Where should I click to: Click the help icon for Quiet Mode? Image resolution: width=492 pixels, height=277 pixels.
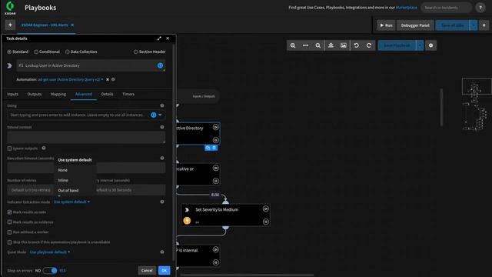pos(162,252)
